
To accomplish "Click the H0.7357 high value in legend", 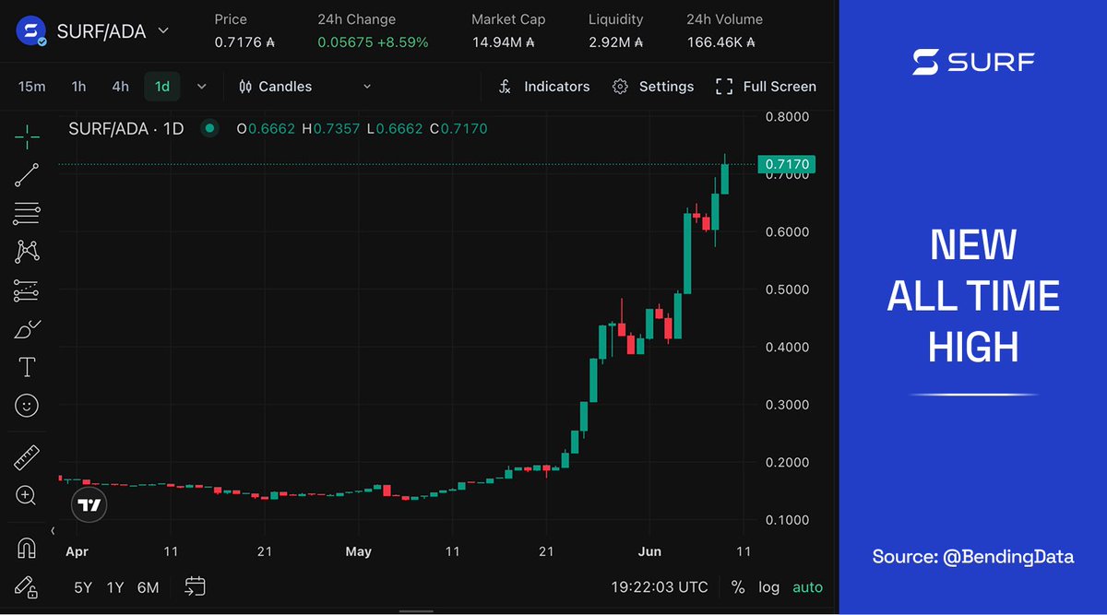I will 331,129.
